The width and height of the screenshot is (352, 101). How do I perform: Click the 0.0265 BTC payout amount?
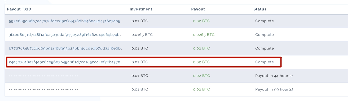(204, 35)
